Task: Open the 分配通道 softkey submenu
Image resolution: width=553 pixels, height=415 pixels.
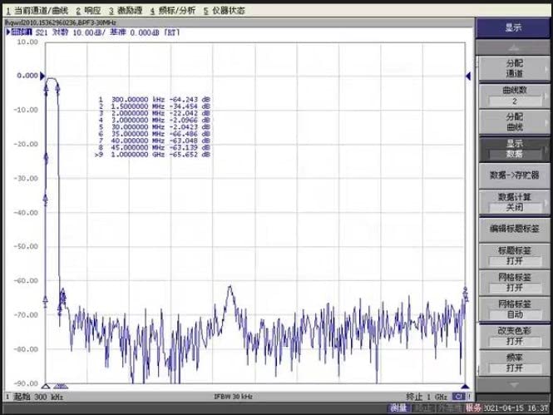Action: [514, 68]
